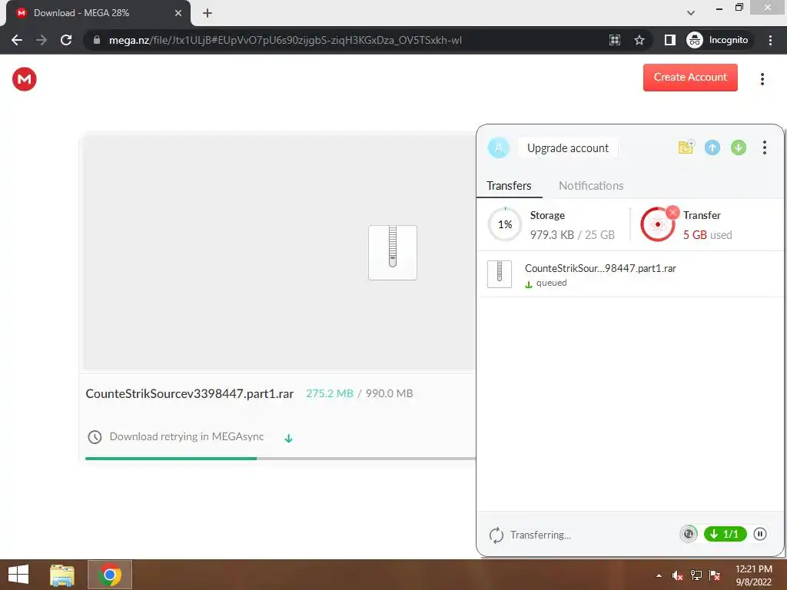The width and height of the screenshot is (787, 590).
Task: Switch to the Transfers tab
Action: [509, 186]
